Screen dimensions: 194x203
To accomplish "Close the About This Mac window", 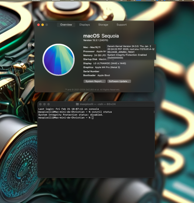I will tap(39, 25).
